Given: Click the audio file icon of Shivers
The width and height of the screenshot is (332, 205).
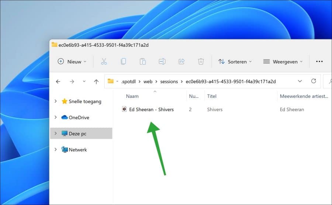Looking at the screenshot, I should coord(124,109).
